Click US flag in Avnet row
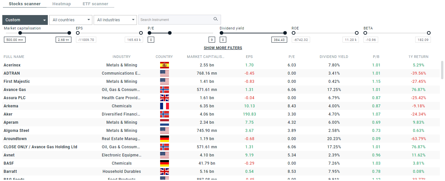The height and width of the screenshot is (181, 445). click(164, 155)
